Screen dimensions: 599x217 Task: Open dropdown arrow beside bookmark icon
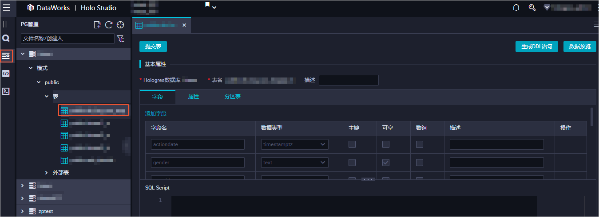coord(214,7)
